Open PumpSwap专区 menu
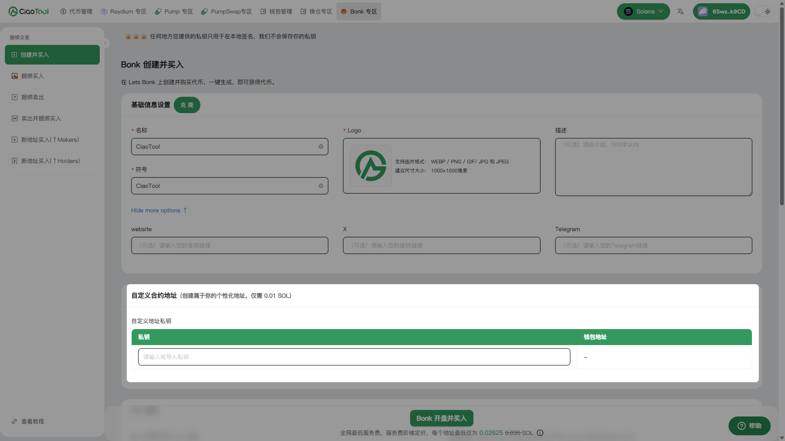 [x=227, y=11]
